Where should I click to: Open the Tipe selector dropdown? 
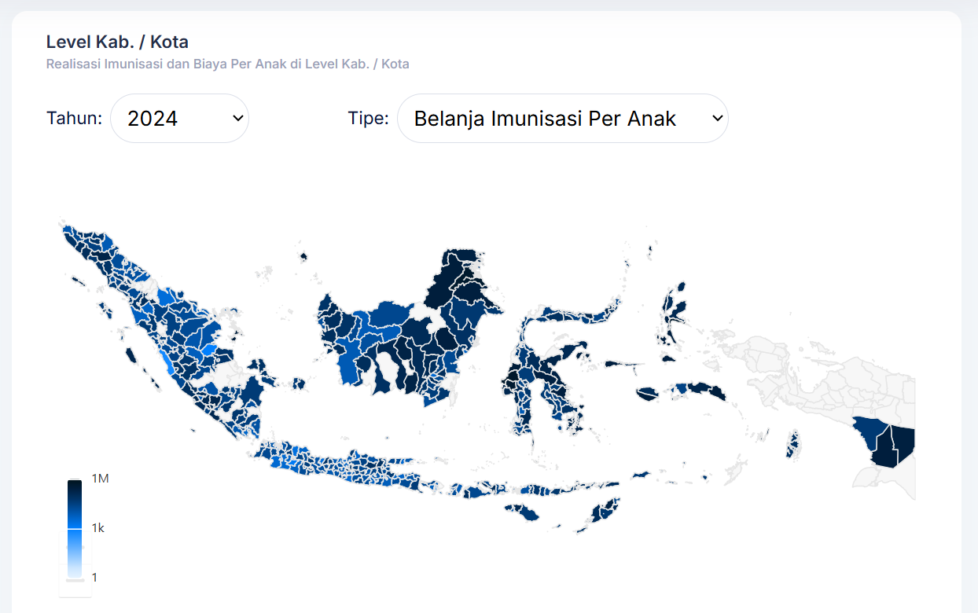point(563,118)
